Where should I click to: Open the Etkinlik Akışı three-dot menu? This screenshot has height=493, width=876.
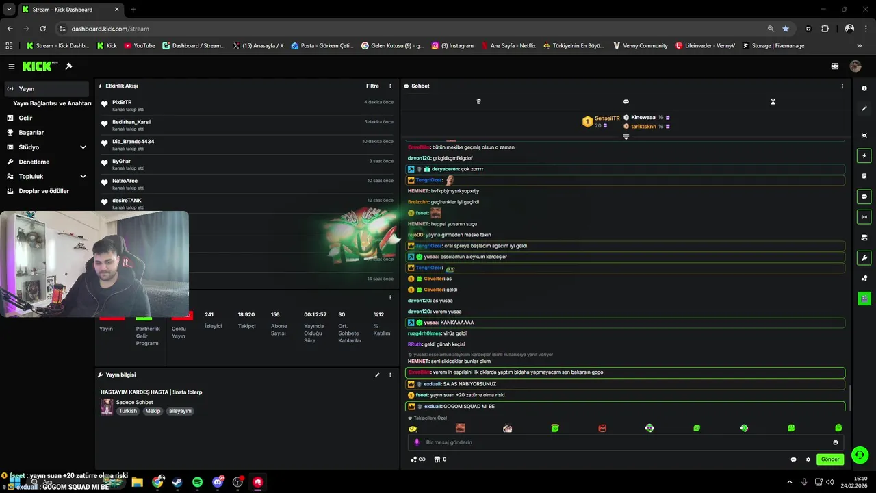click(390, 86)
